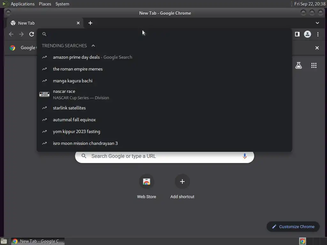
Task: Open the Applications menu
Action: coord(23,4)
